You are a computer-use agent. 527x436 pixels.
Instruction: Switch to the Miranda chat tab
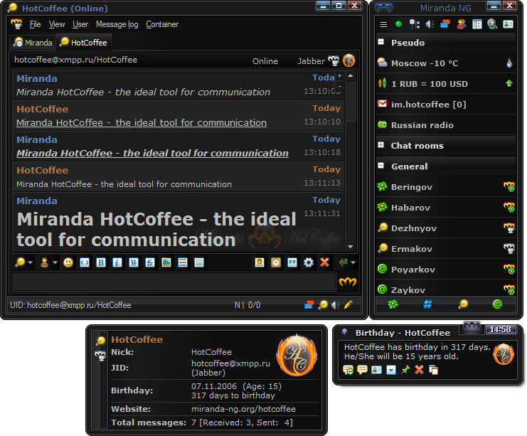pos(33,43)
